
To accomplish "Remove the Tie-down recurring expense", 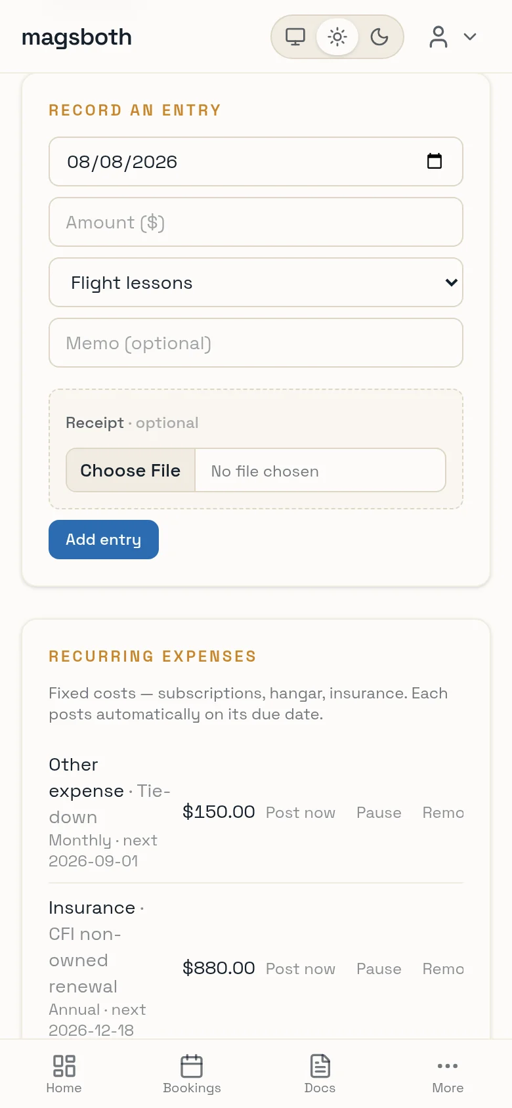I will 443,813.
